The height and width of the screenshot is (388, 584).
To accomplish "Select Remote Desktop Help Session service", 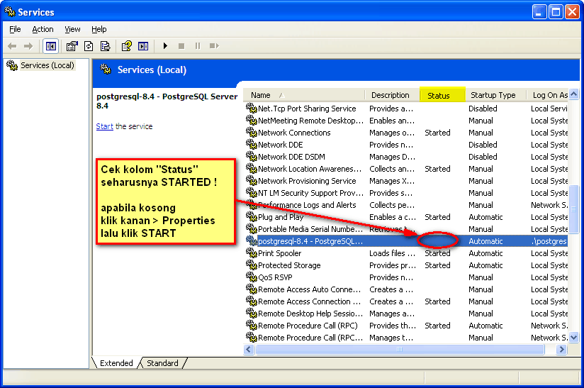I will [x=406, y=314].
